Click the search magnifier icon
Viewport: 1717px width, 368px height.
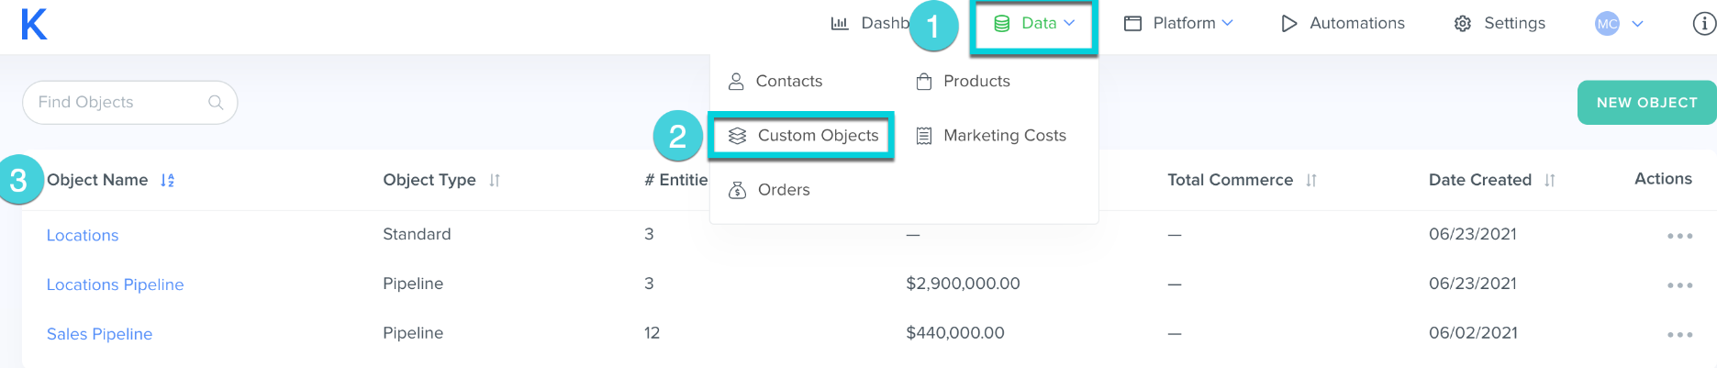pyautogui.click(x=216, y=103)
